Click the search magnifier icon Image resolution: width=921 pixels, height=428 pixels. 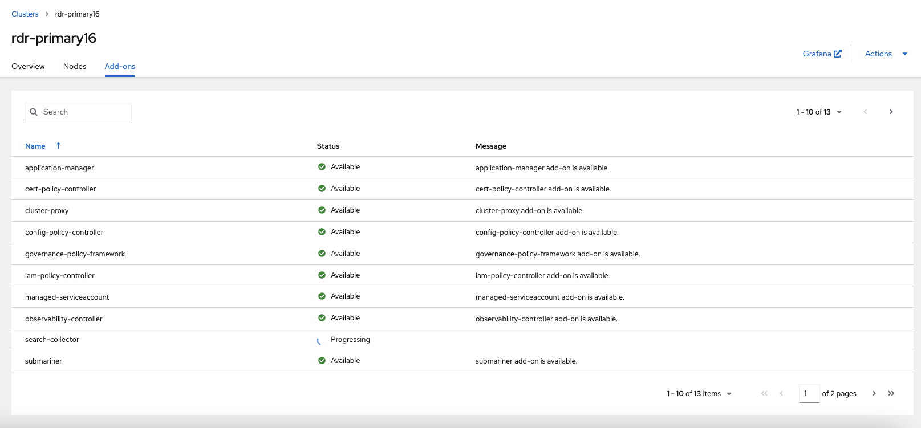pyautogui.click(x=34, y=112)
